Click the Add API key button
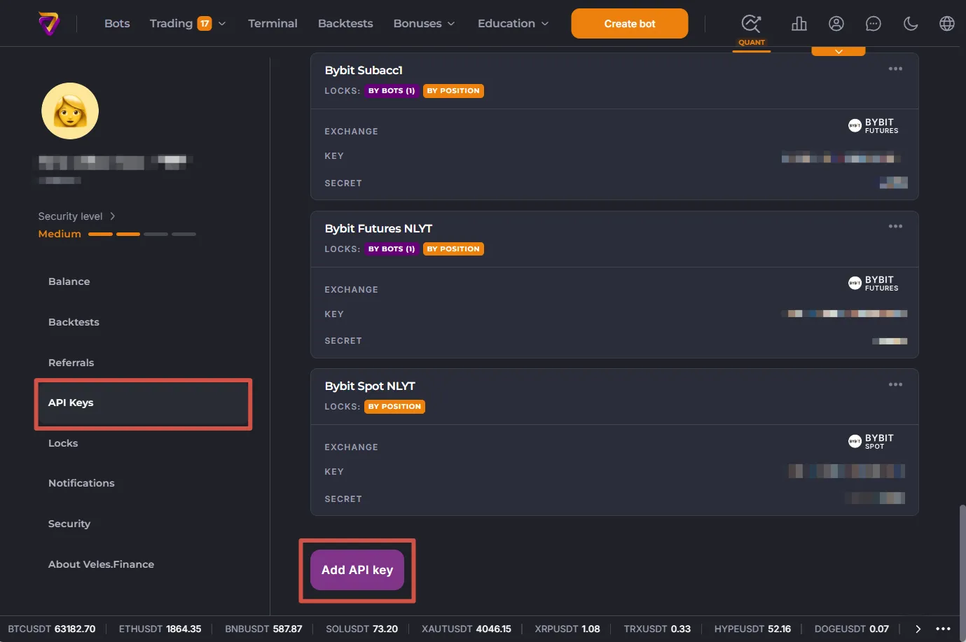966x642 pixels. 357,570
